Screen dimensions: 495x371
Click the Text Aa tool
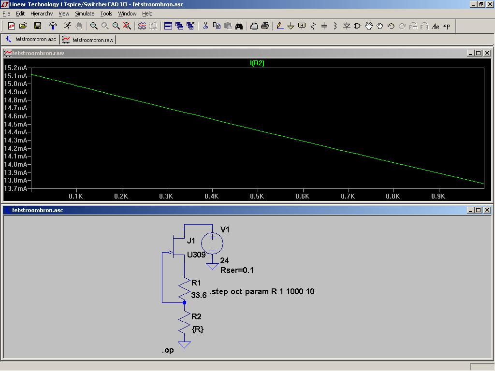coord(435,26)
